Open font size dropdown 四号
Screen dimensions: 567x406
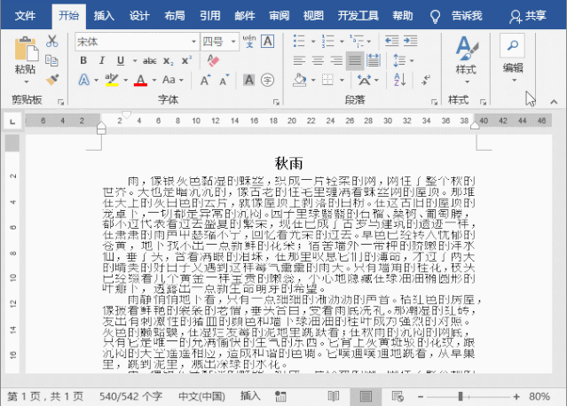click(x=233, y=42)
